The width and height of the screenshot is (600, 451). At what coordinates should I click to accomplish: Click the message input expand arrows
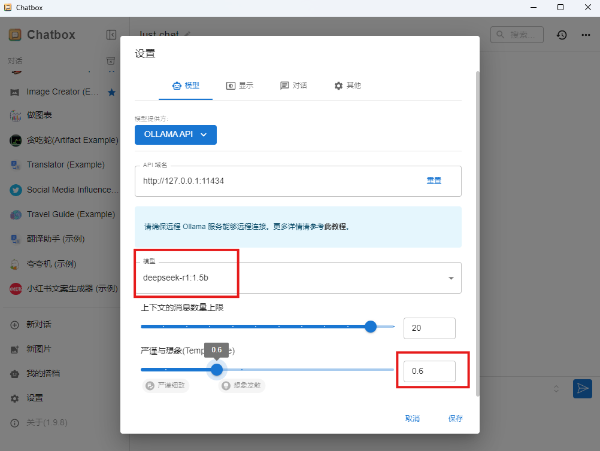coord(556,389)
